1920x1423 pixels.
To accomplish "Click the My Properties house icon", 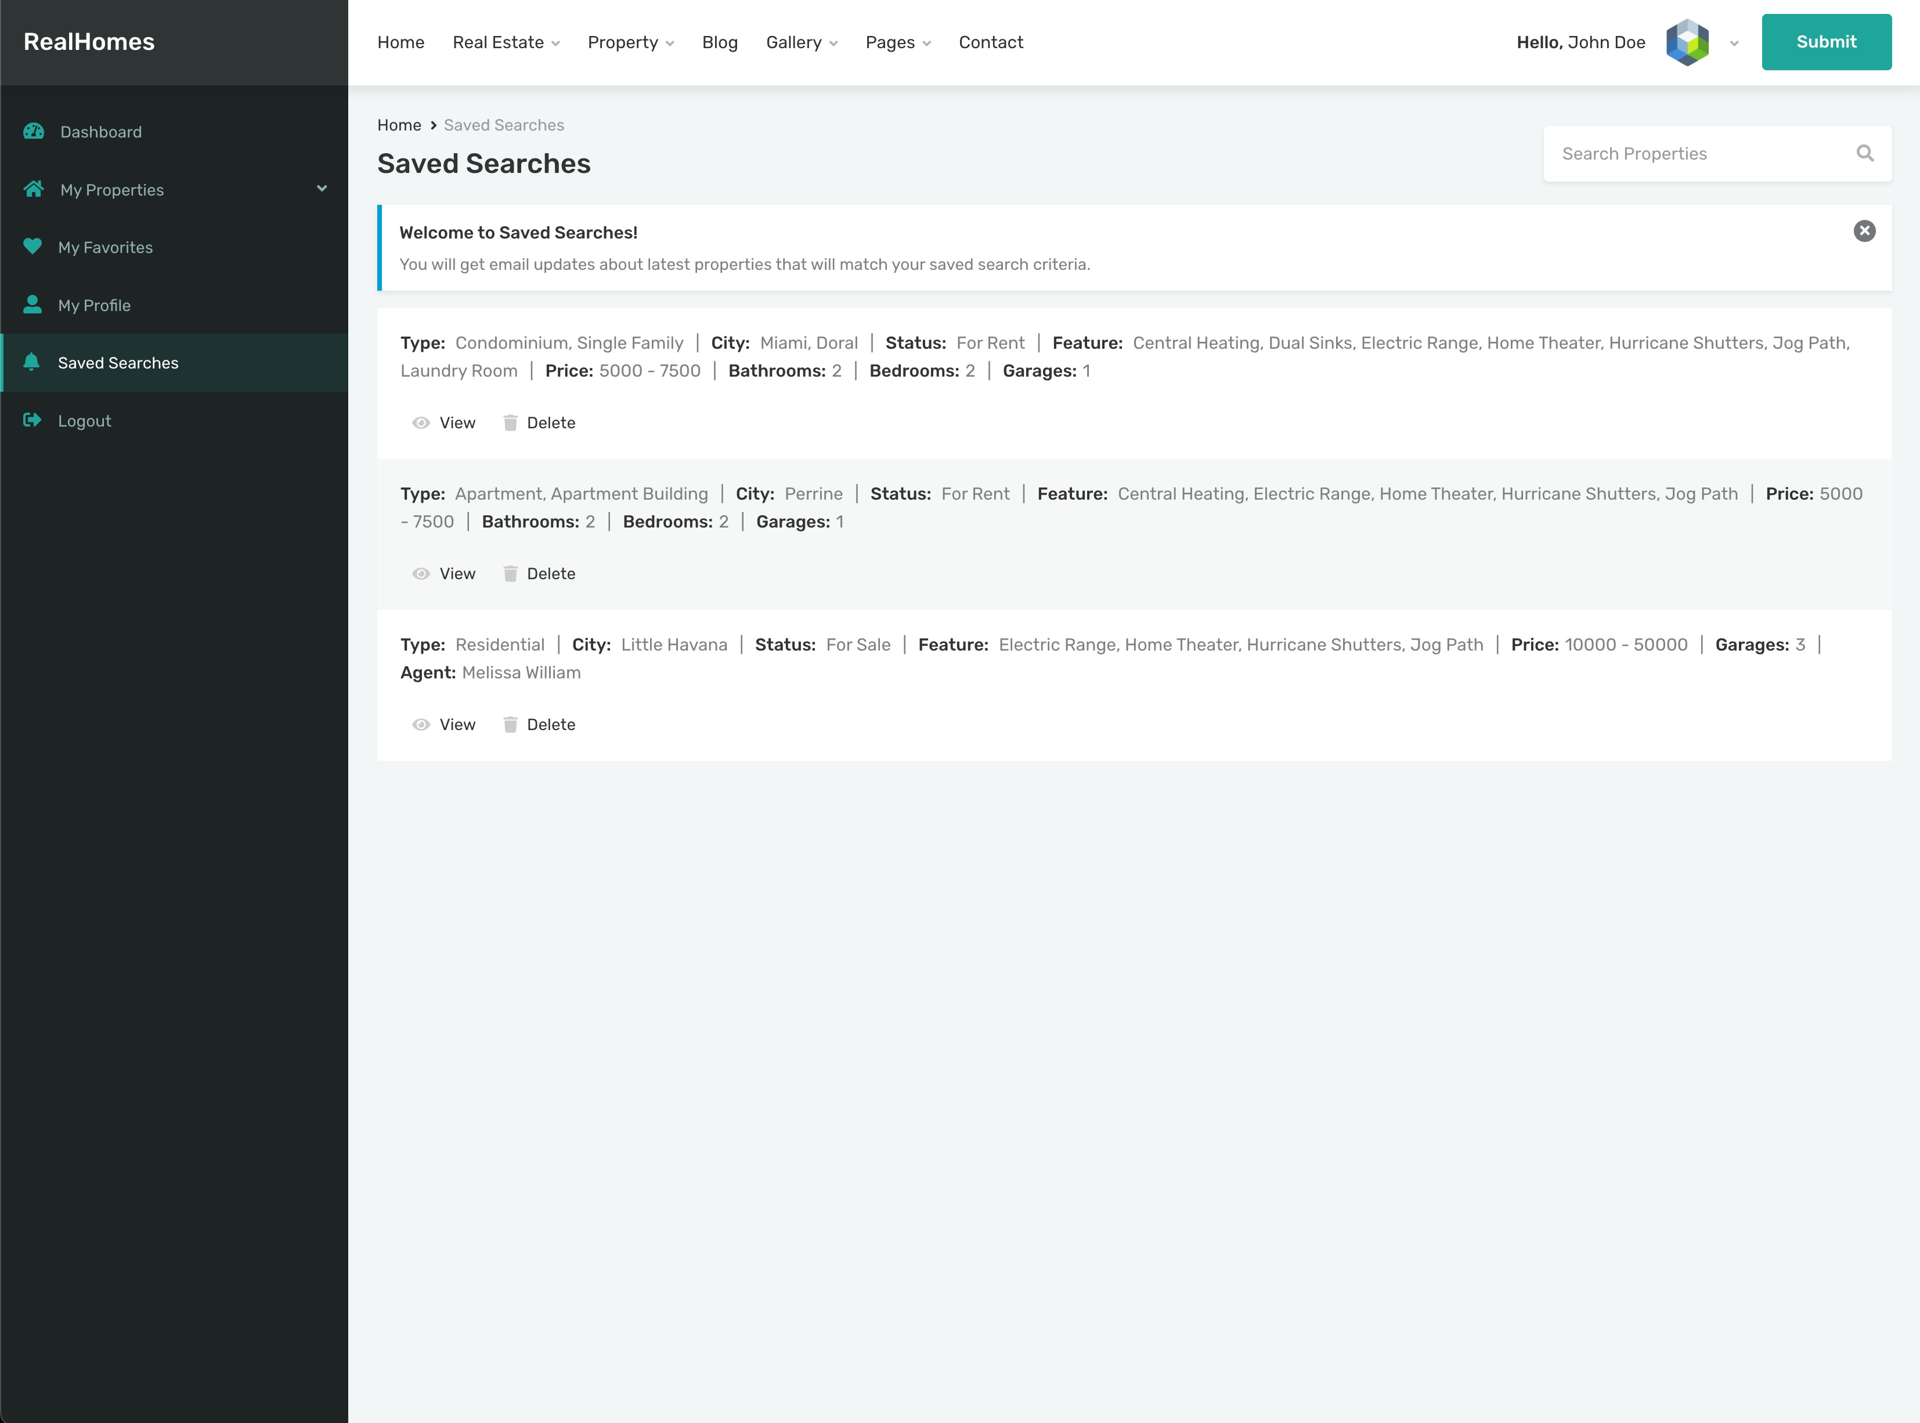I will click(x=34, y=189).
